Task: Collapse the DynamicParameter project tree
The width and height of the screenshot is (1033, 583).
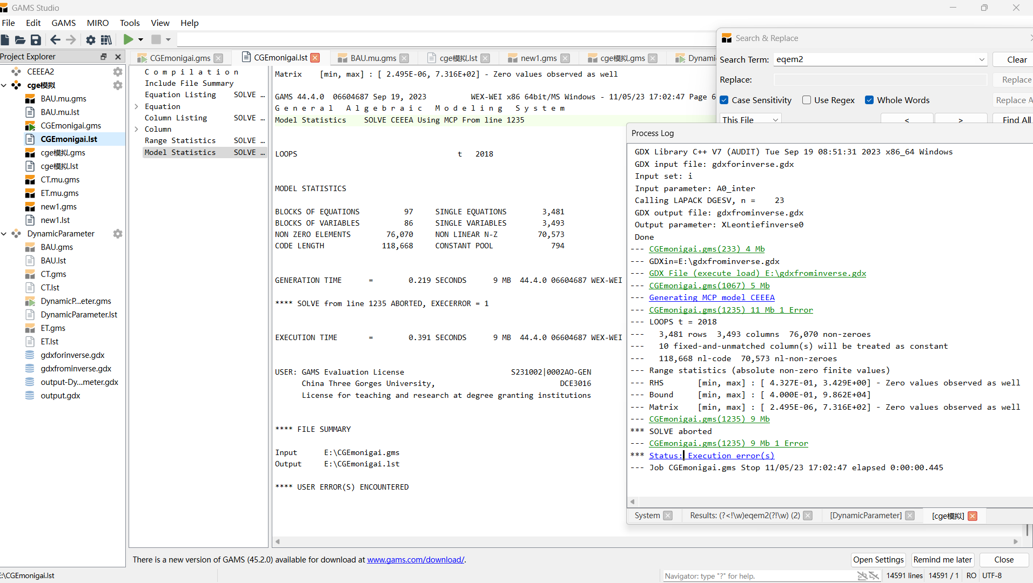Action: point(4,234)
